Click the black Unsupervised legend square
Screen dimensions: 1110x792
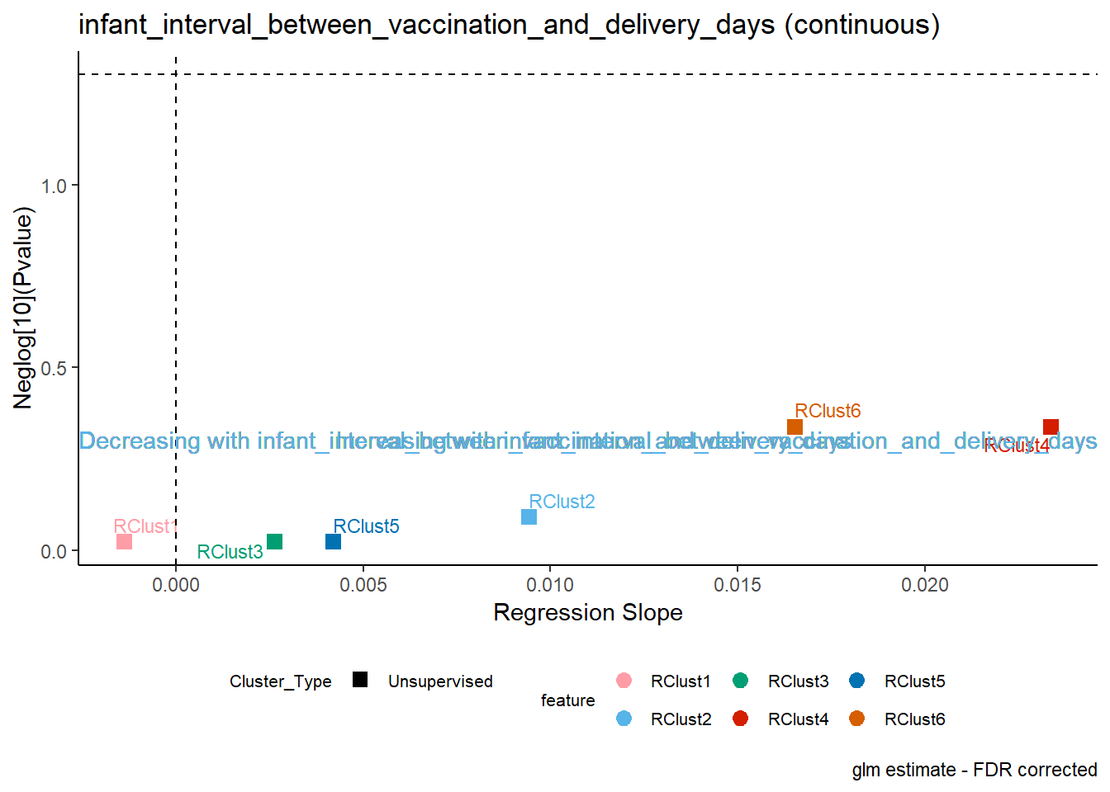tap(360, 681)
